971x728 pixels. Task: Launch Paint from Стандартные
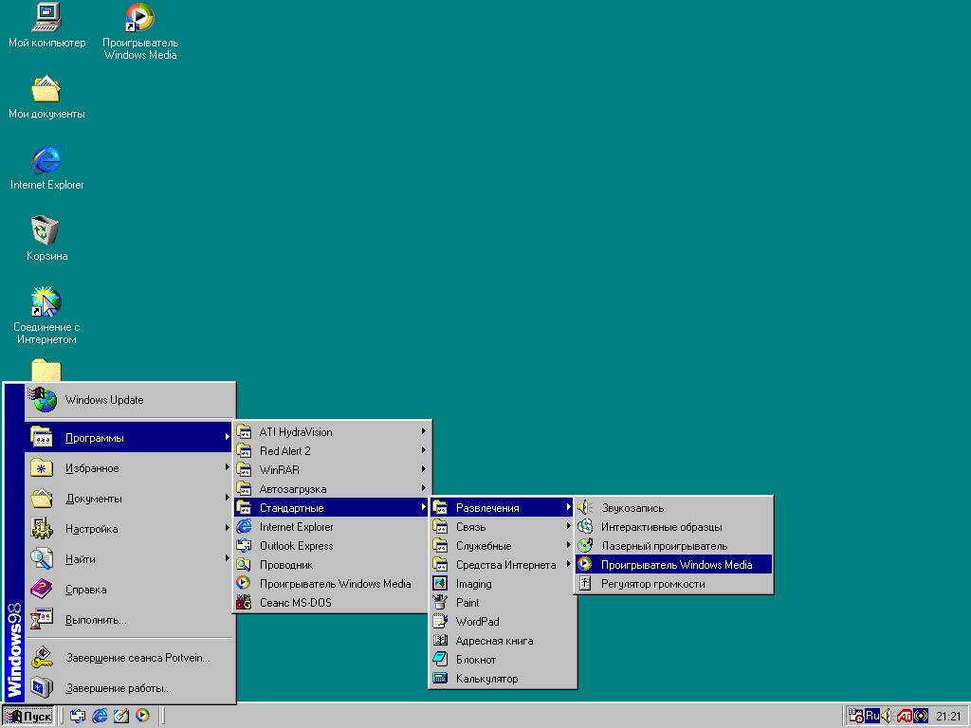tap(503, 602)
